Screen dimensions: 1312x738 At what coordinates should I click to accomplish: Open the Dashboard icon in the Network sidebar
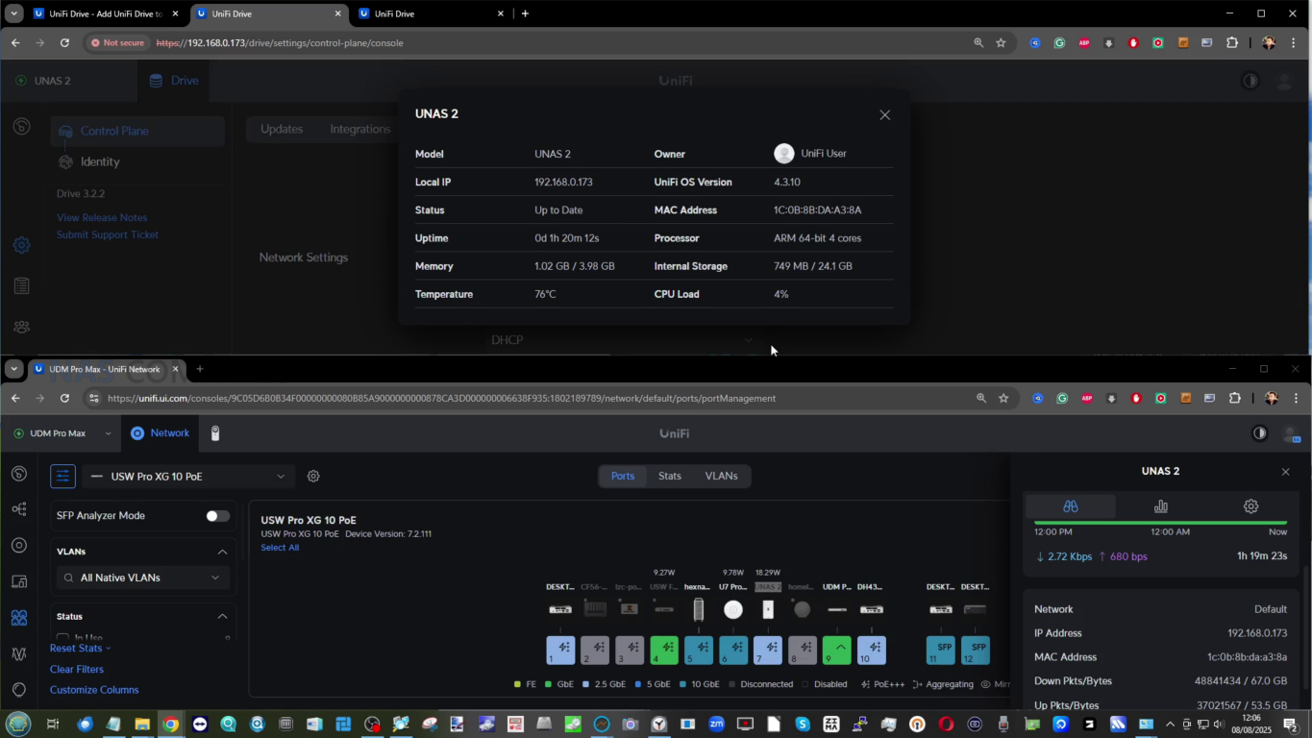[19, 473]
